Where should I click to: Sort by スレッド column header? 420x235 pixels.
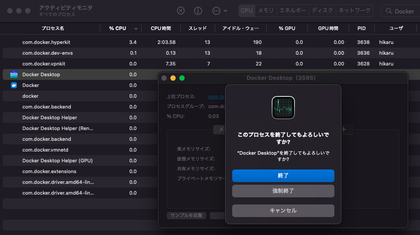coord(197,28)
